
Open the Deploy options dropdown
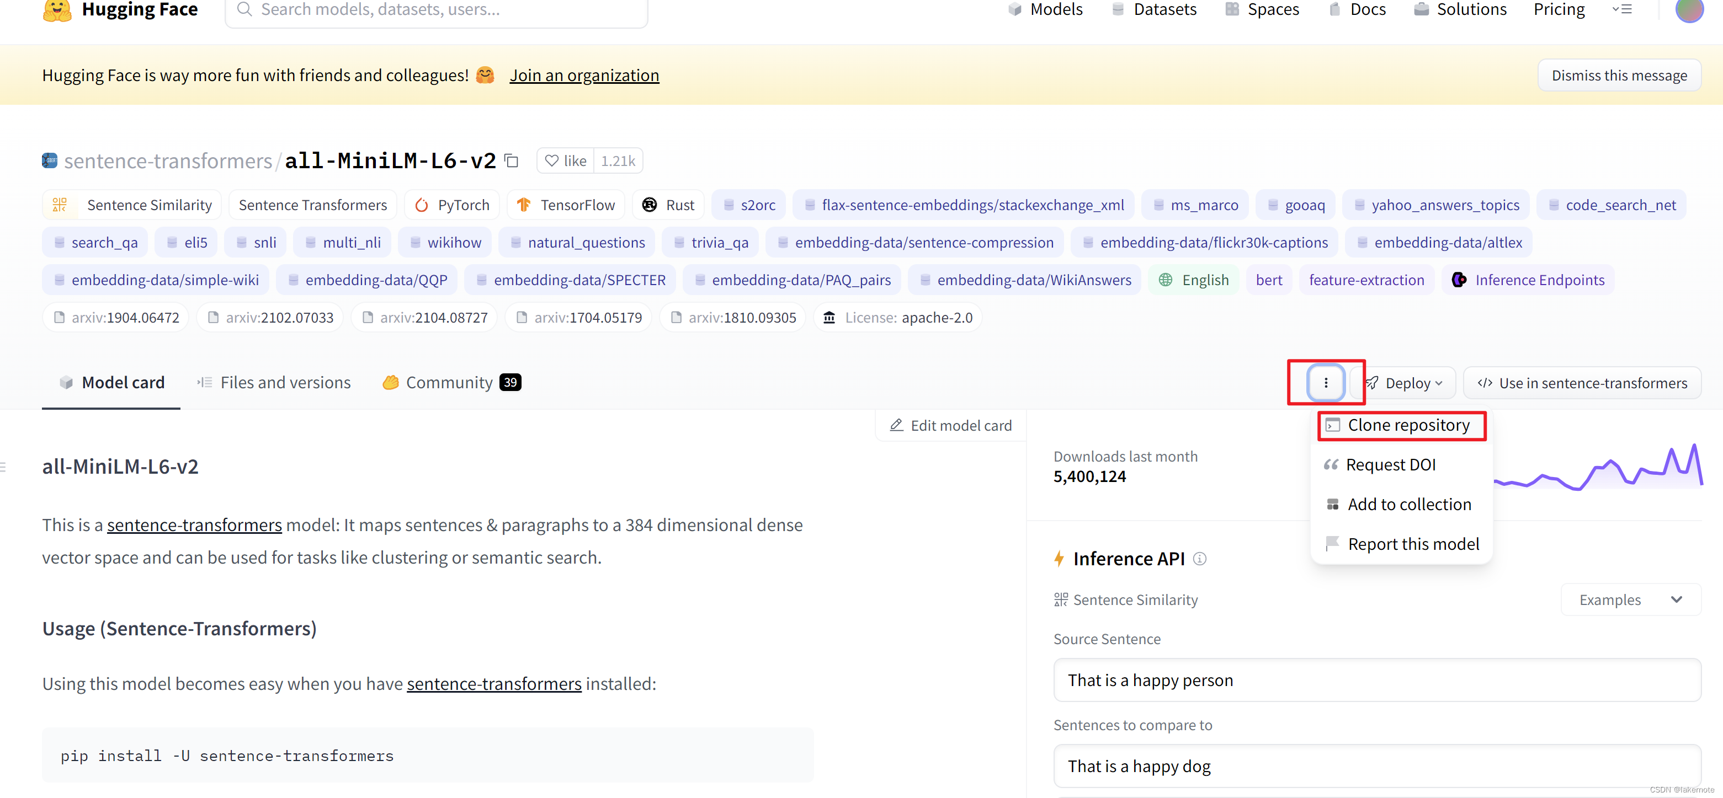[1408, 382]
